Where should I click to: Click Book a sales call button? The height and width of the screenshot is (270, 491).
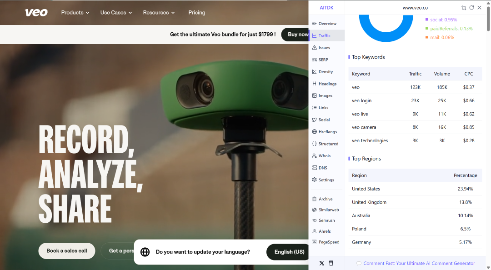pos(67,251)
